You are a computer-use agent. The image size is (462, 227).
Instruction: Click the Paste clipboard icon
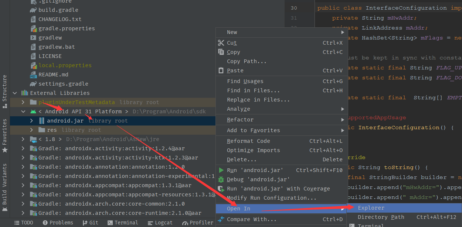click(221, 70)
